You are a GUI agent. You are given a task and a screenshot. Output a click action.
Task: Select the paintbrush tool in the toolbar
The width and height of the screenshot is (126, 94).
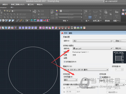click(21, 20)
